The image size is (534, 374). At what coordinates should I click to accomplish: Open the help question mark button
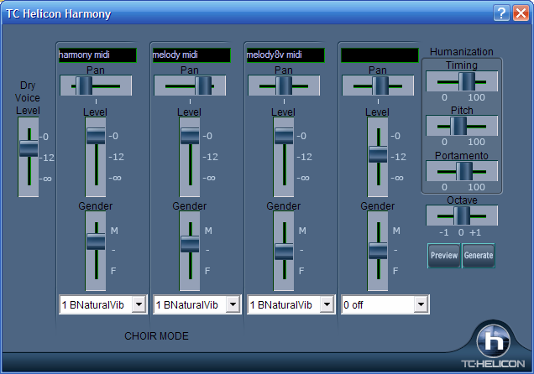pyautogui.click(x=501, y=13)
